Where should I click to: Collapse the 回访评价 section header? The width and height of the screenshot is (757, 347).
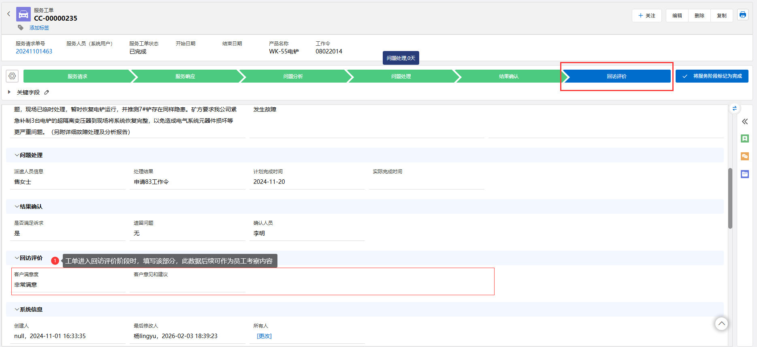[17, 258]
